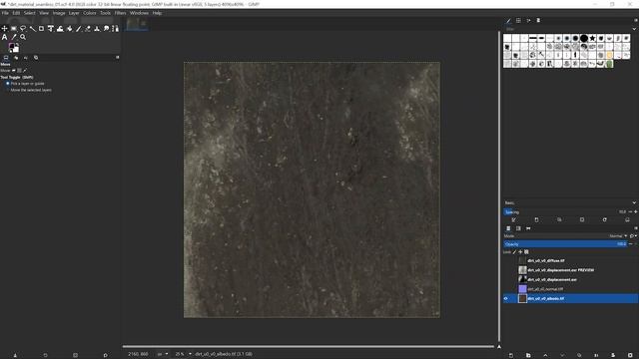Toggle lock position and size icon
Image resolution: width=639 pixels, height=359 pixels.
520,252
